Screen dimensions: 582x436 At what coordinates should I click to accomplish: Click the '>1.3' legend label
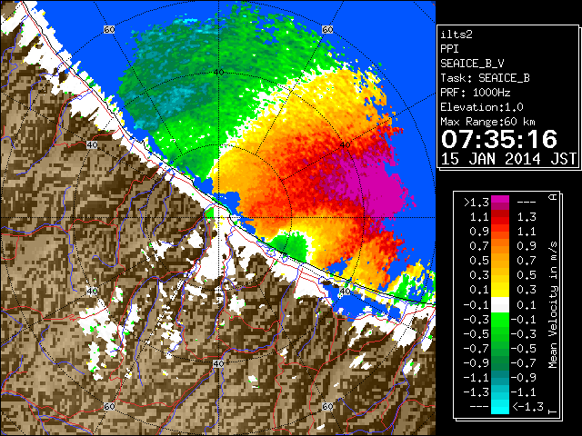click(476, 203)
